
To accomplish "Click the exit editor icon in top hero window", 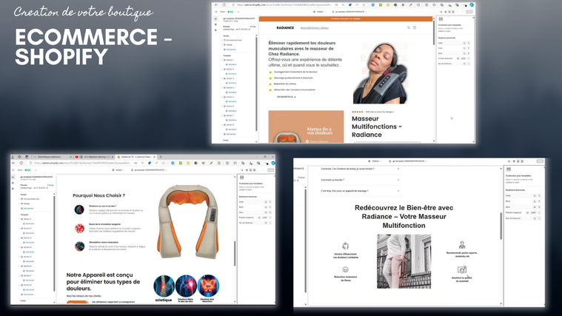I will 215,12.
